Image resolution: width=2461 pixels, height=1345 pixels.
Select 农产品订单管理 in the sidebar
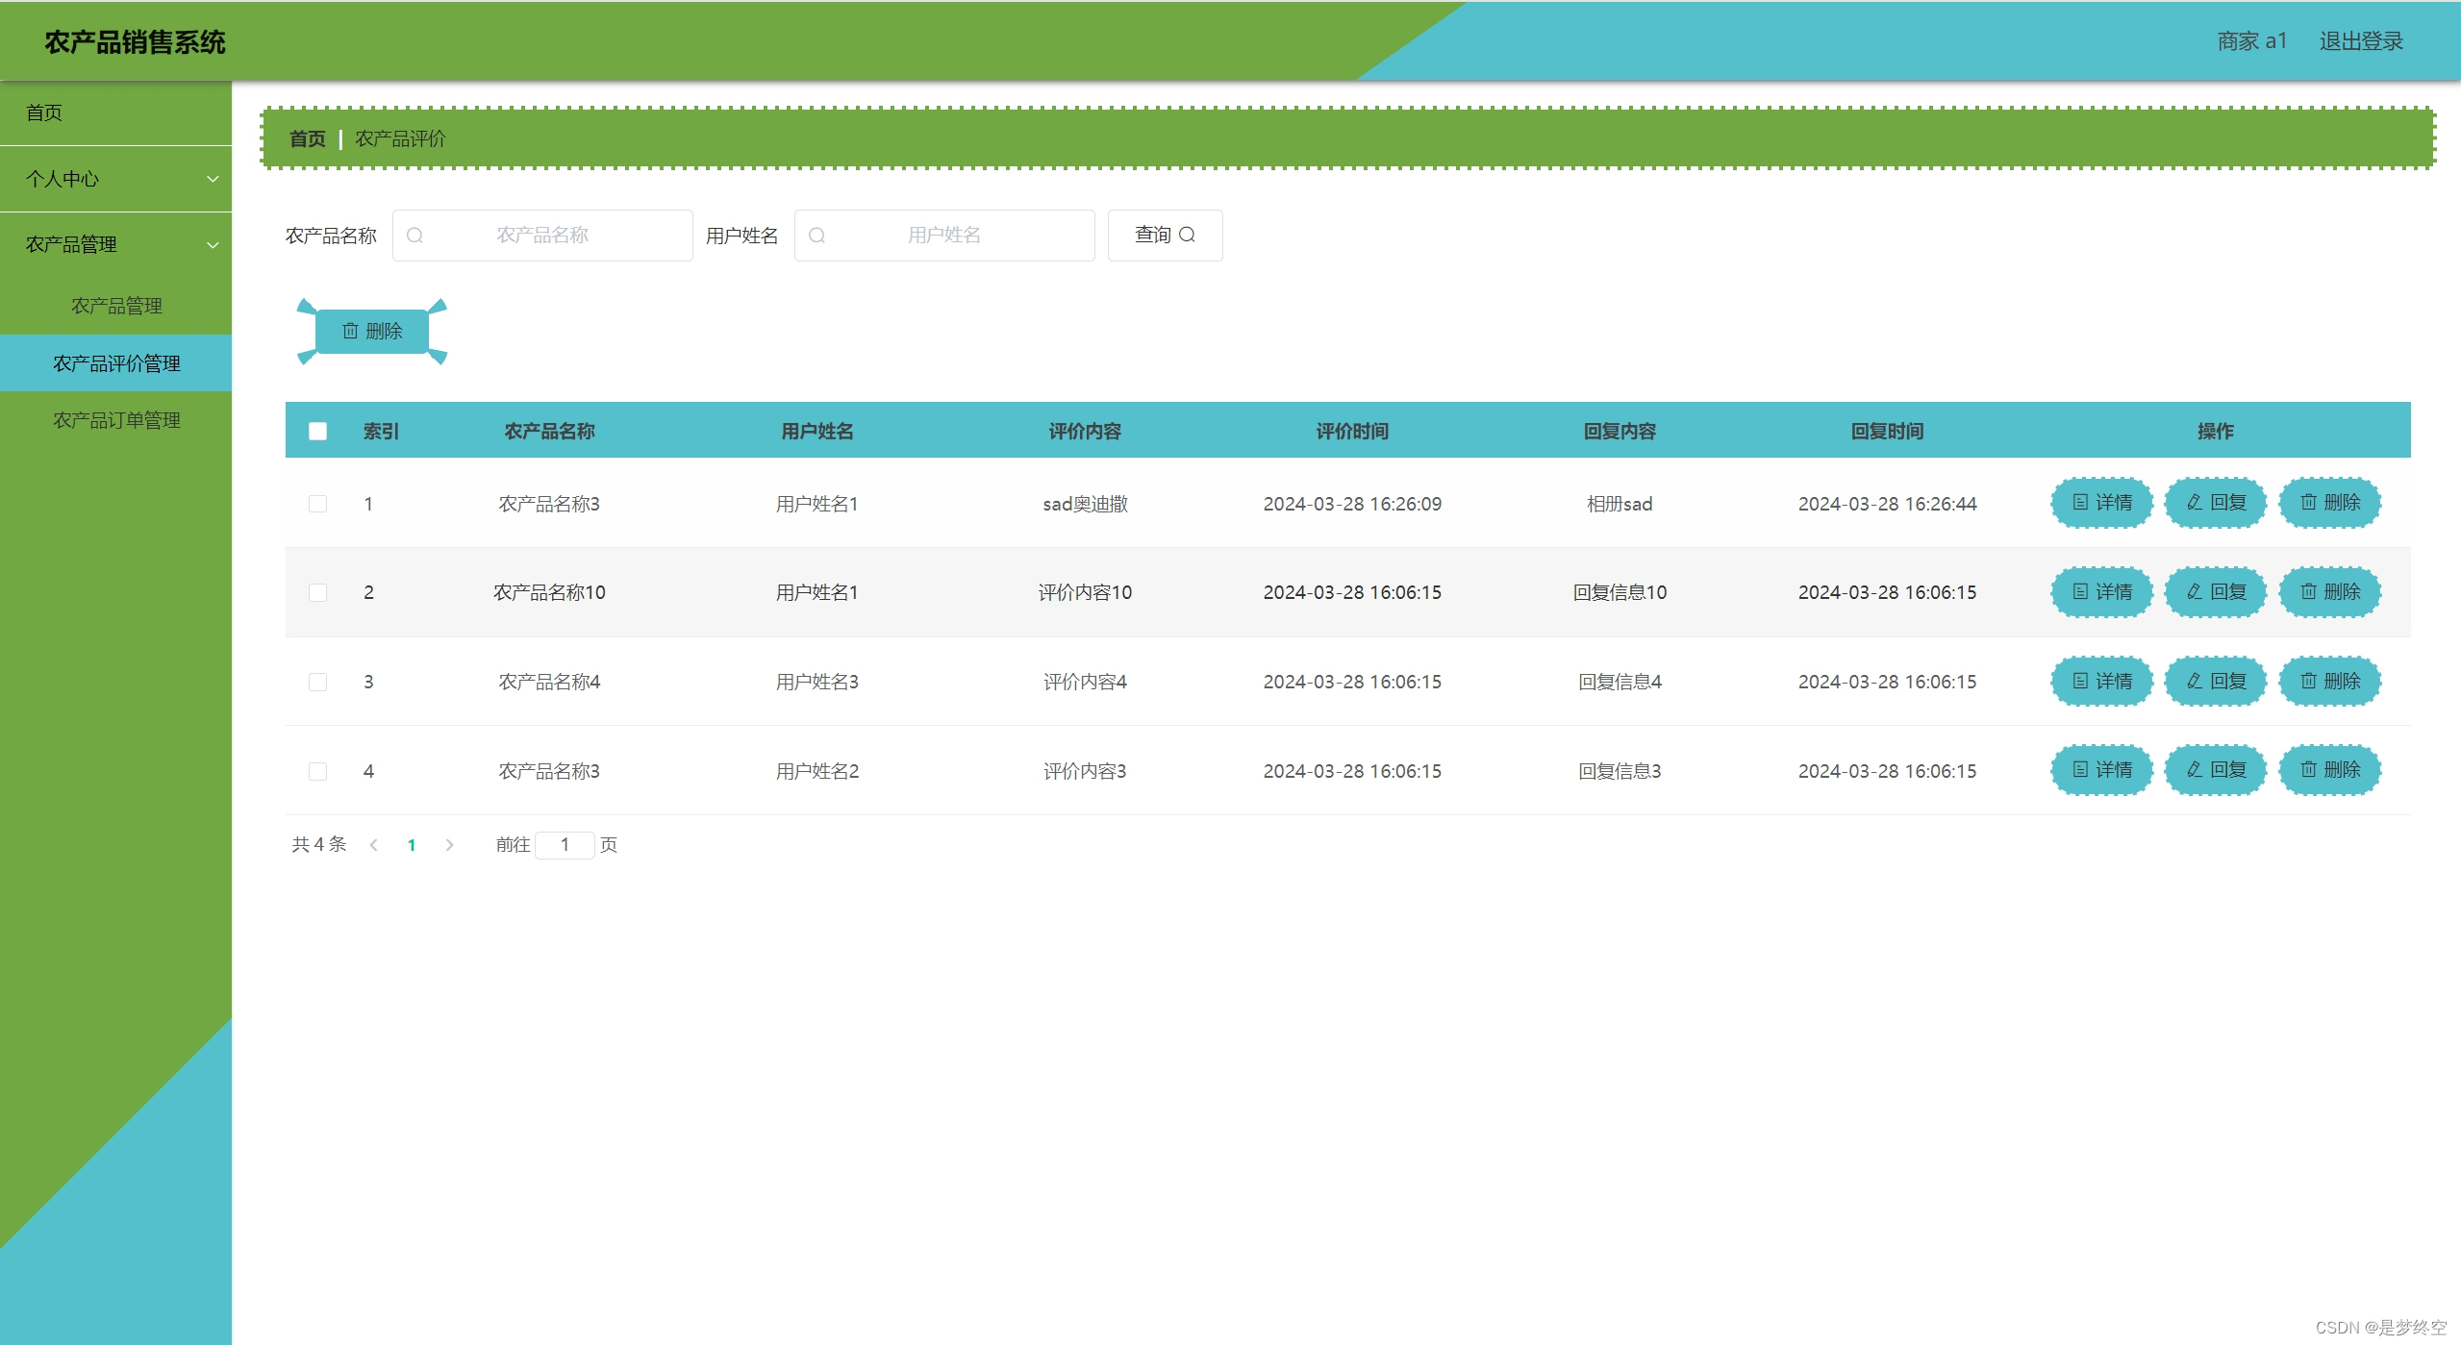[115, 420]
